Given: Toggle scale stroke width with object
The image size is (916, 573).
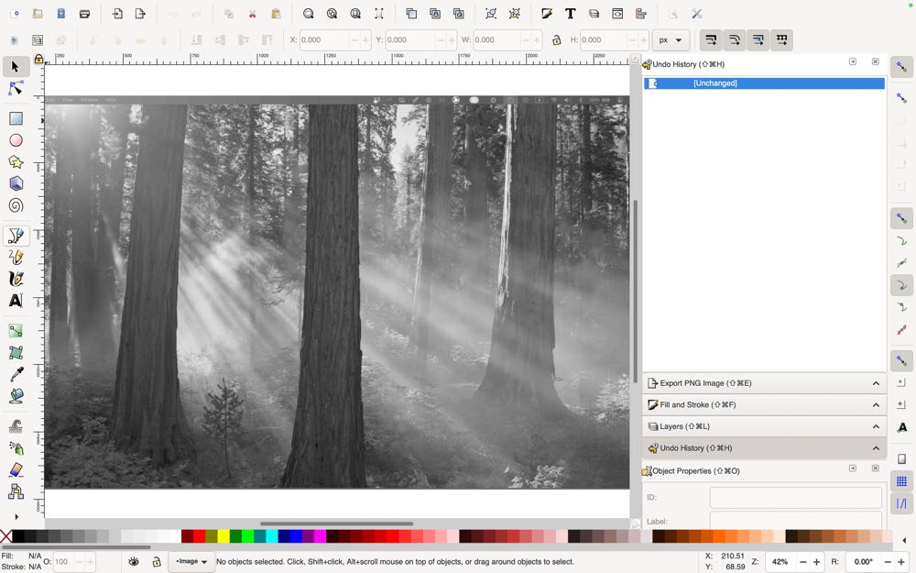Looking at the screenshot, I should tap(711, 39).
